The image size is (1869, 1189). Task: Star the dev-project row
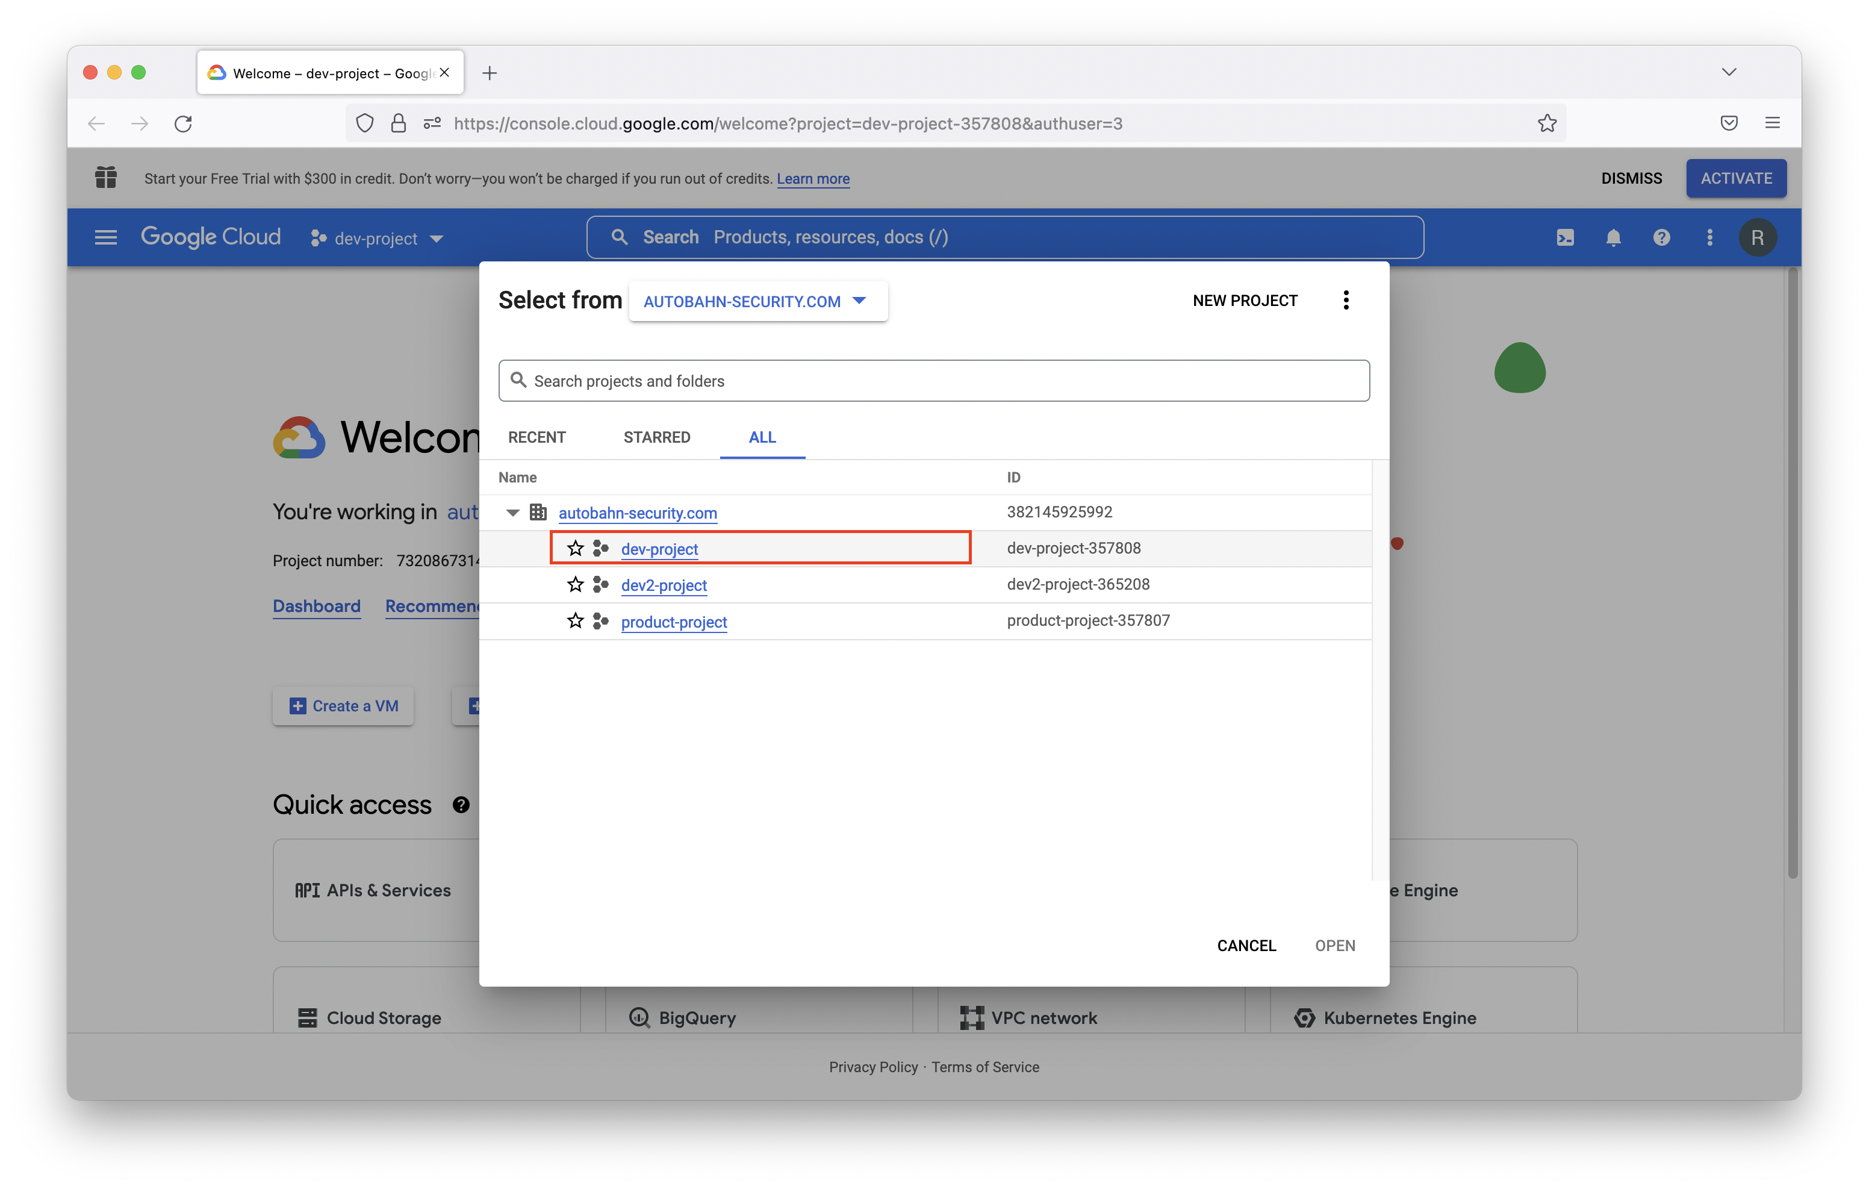point(575,548)
